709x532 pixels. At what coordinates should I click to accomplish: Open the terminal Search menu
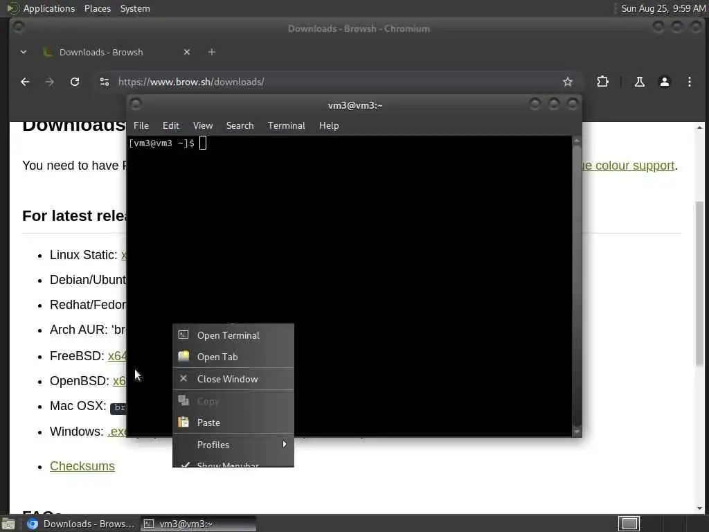coord(240,126)
